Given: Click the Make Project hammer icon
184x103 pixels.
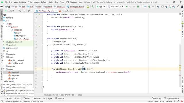Looking at the screenshot, I should [93, 7].
